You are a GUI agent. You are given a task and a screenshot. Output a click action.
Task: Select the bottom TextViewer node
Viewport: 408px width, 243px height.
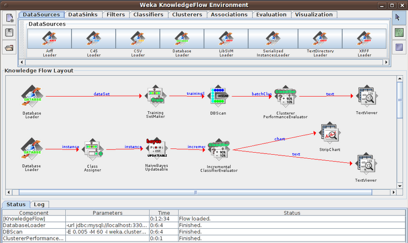[x=366, y=163]
